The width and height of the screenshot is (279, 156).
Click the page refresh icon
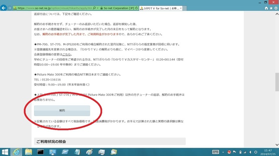click(x=136, y=8)
